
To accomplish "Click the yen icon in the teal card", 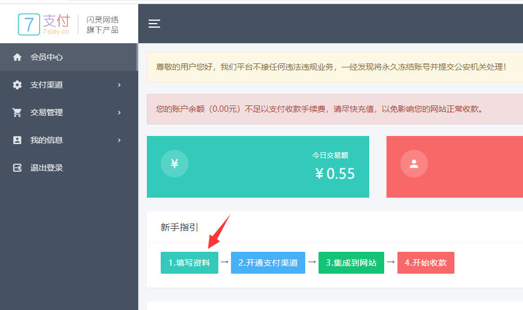I will (174, 164).
